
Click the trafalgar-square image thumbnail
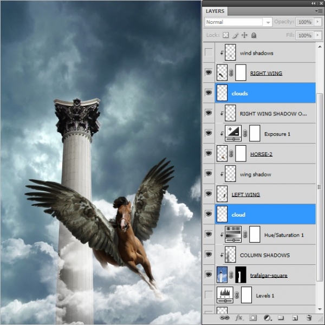(222, 275)
